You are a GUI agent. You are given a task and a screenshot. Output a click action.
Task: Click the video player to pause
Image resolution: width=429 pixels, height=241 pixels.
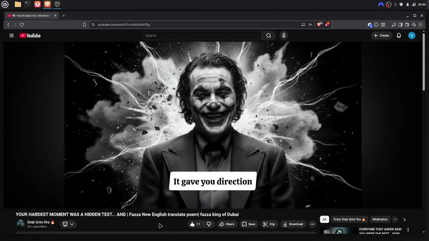(213, 125)
